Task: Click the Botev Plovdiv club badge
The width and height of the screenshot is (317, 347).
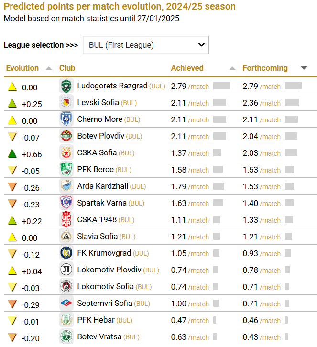Action: 66,136
